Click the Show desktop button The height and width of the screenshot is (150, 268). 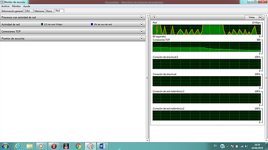267,146
